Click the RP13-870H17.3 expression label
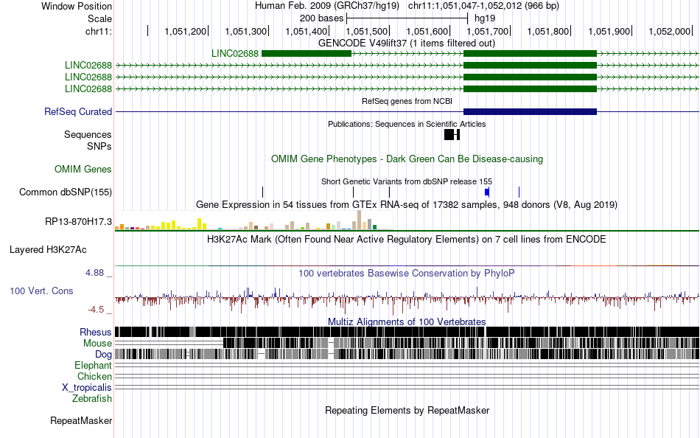 coord(78,222)
